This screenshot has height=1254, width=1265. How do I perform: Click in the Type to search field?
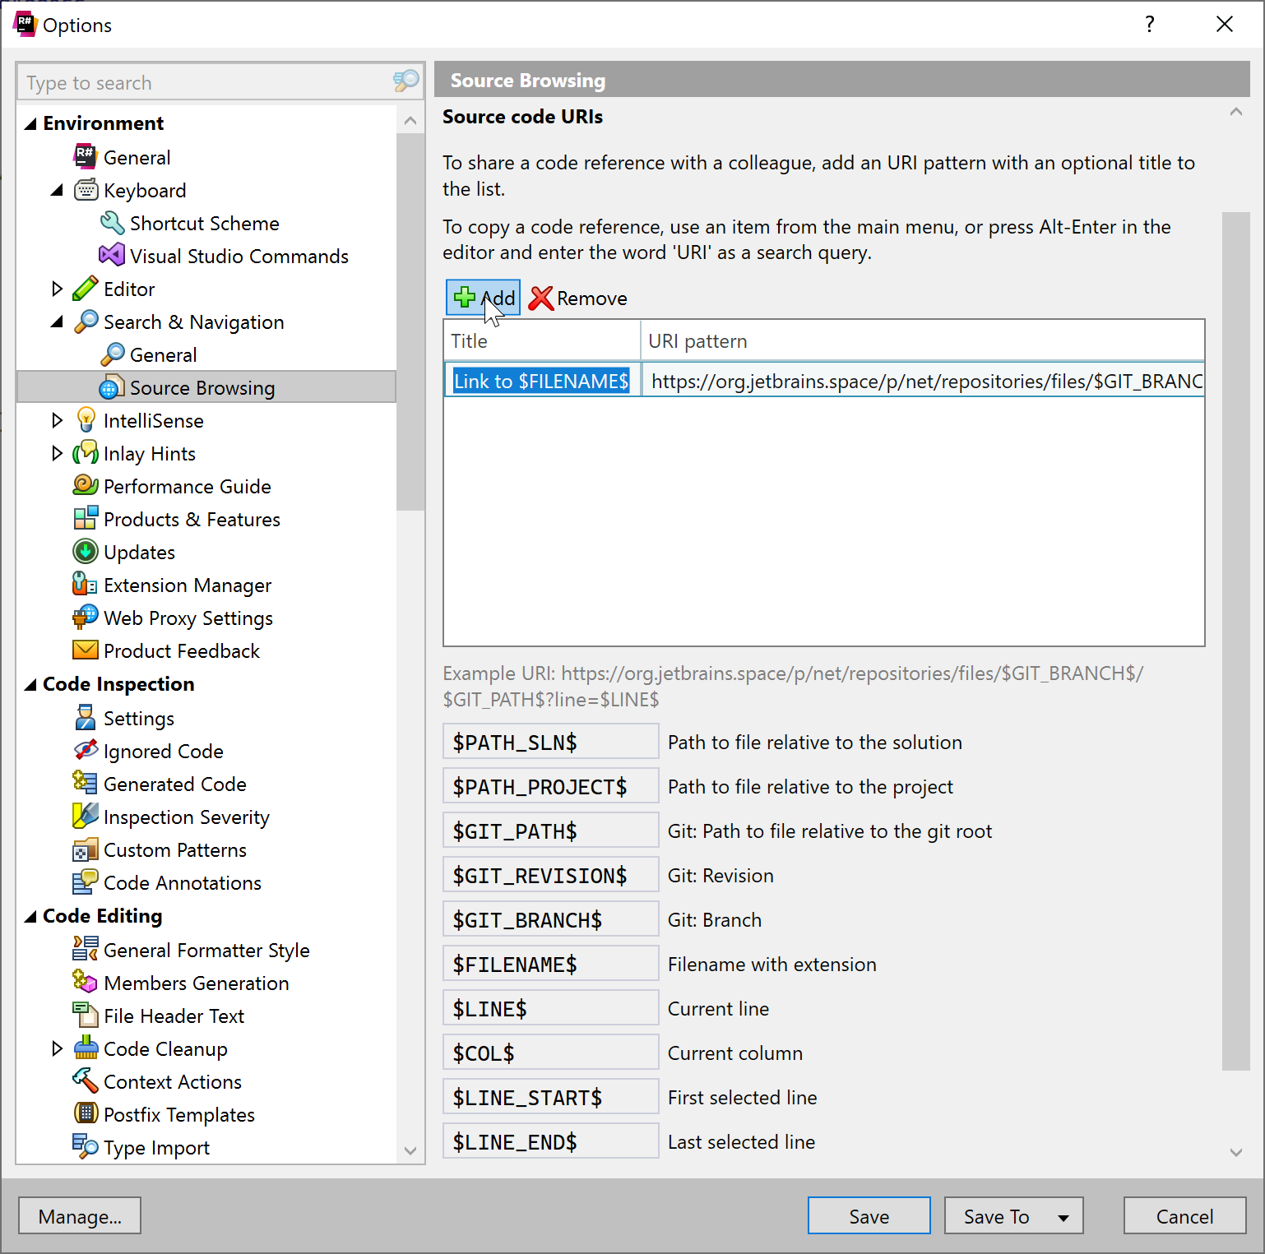tap(206, 83)
